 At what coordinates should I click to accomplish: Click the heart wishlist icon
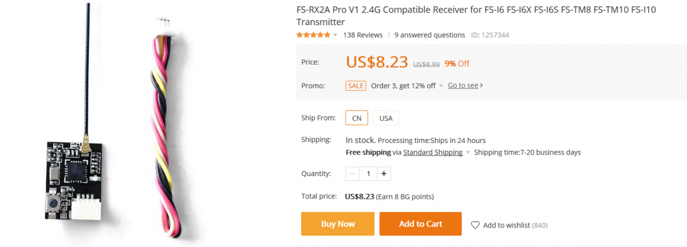coord(475,225)
